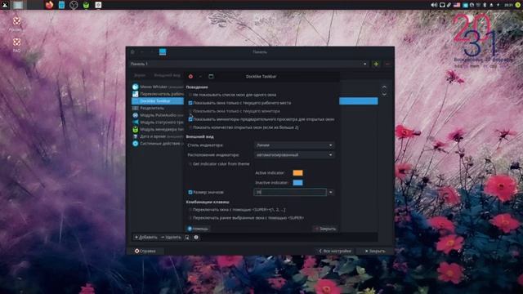This screenshot has width=523, height=294.
Task: Select the Модуль PulseAudio item
Action: tap(158, 115)
